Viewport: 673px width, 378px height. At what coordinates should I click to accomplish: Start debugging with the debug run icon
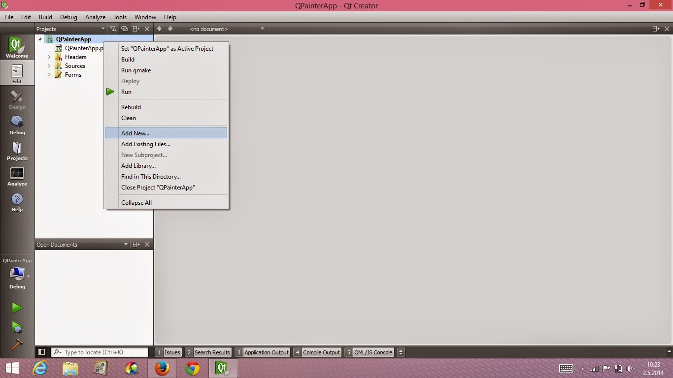pyautogui.click(x=16, y=326)
